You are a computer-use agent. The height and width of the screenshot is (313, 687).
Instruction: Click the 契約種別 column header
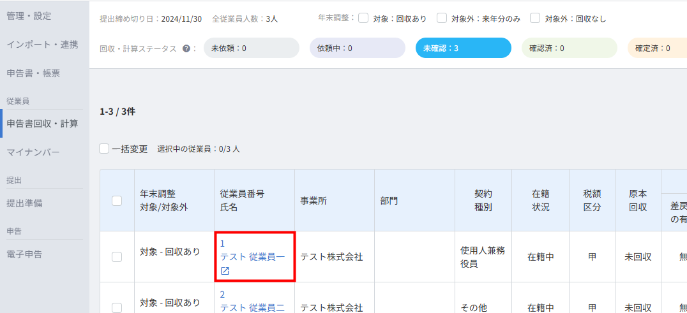pyautogui.click(x=483, y=201)
